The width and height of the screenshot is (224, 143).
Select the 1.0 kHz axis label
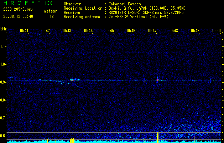(x=3, y=64)
